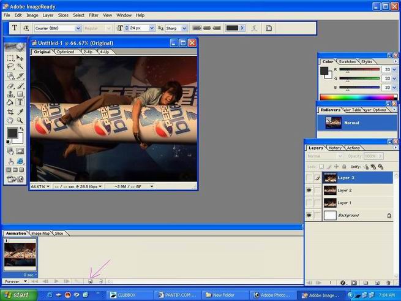
Task: Delete layer trash icon in Layers panel
Action: [388, 283]
